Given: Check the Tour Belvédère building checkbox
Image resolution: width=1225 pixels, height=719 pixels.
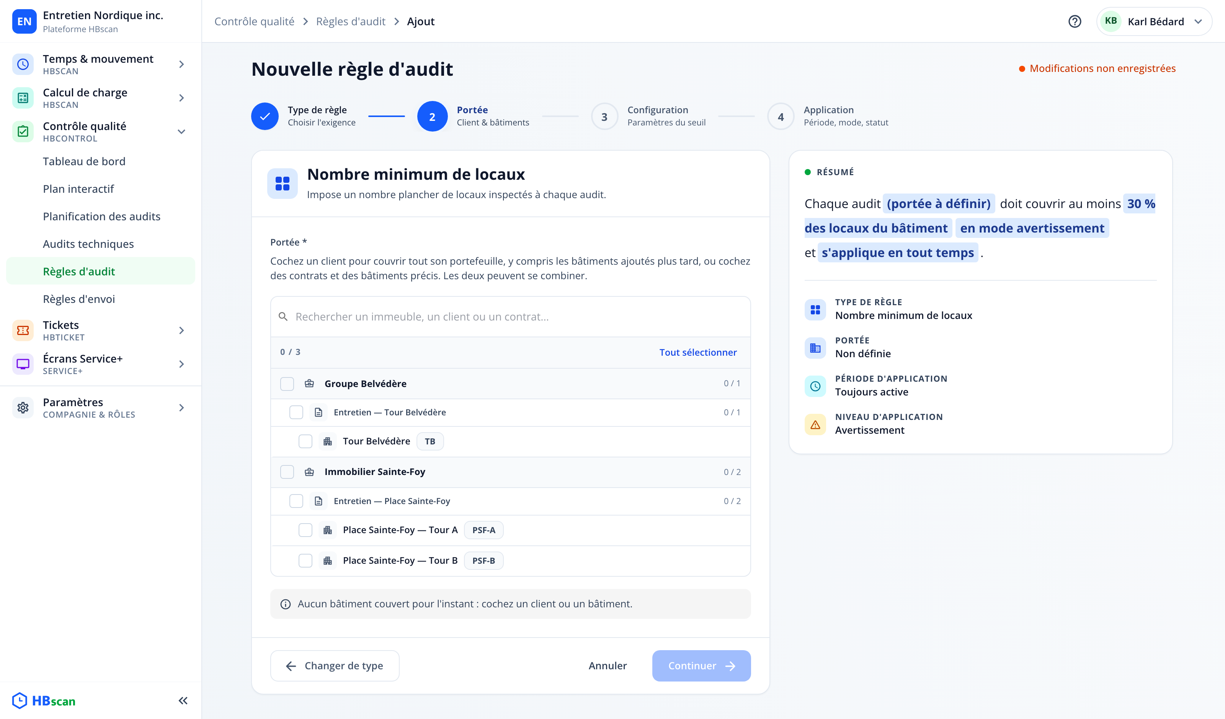Looking at the screenshot, I should click(305, 441).
